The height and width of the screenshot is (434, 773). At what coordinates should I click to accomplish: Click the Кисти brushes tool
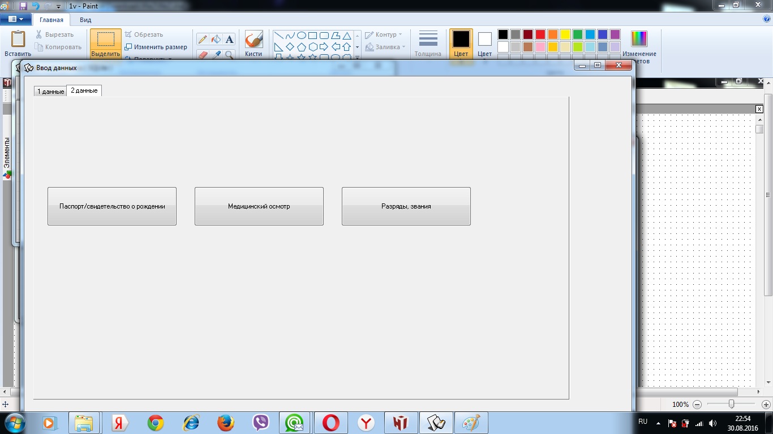coord(254,43)
